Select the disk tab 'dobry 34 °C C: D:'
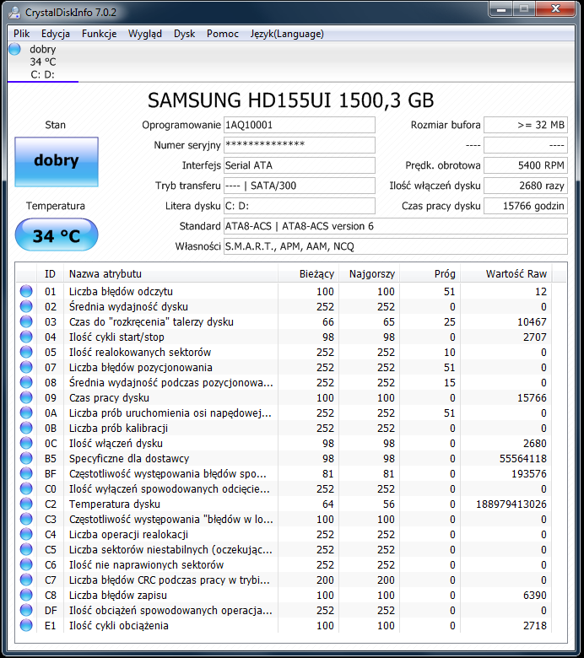The width and height of the screenshot is (584, 658). click(42, 62)
